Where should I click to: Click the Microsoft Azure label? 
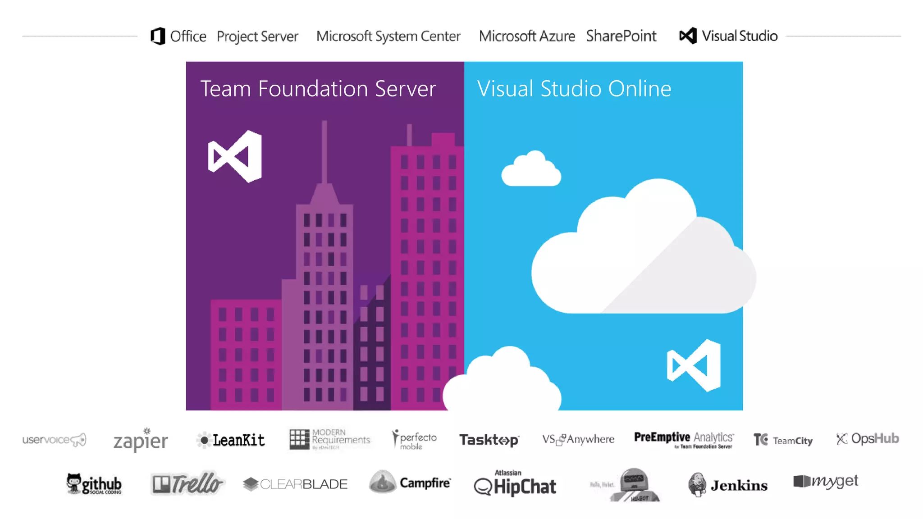coord(527,36)
